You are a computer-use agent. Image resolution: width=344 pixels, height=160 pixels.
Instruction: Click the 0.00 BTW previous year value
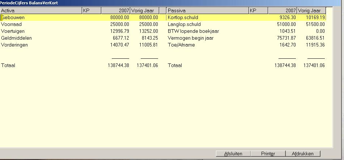click(x=320, y=31)
